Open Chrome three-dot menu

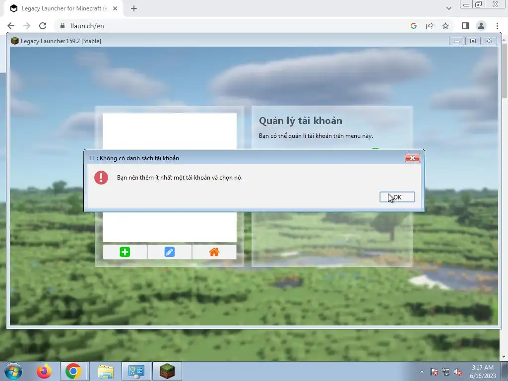click(x=497, y=26)
